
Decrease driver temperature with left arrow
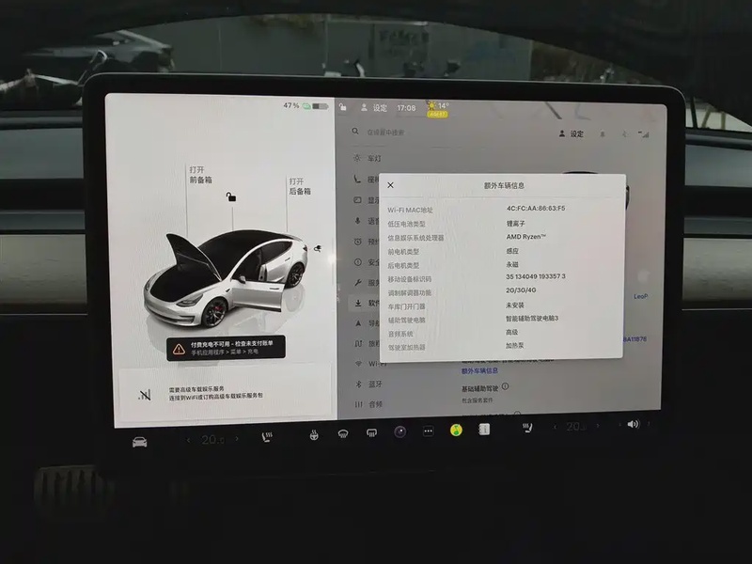188,440
